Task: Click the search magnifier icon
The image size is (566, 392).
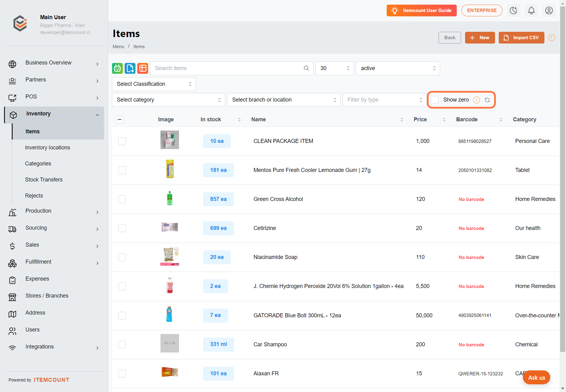Action: click(306, 68)
